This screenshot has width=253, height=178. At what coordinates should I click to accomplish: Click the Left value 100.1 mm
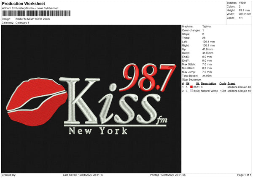click(x=208, y=42)
